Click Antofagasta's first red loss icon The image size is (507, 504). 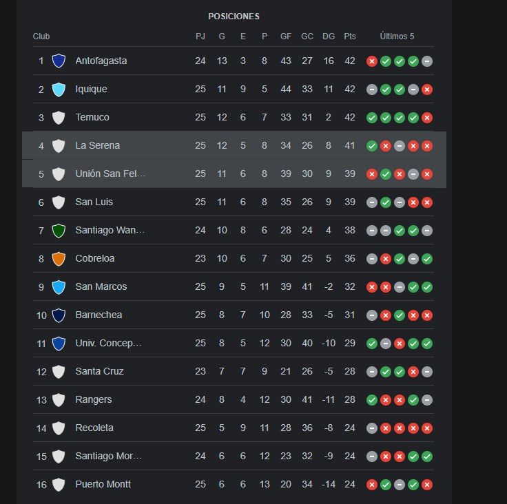click(372, 61)
